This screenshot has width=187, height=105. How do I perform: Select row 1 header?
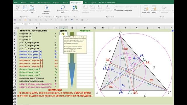[15, 31]
